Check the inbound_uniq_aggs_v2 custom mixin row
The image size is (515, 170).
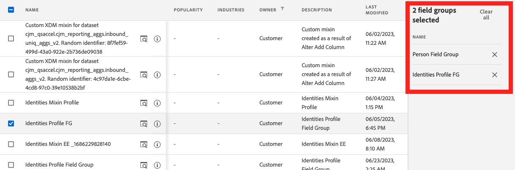11,38
